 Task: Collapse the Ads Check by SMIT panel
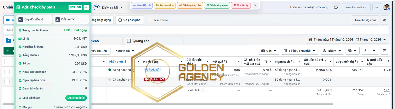click(86, 7)
